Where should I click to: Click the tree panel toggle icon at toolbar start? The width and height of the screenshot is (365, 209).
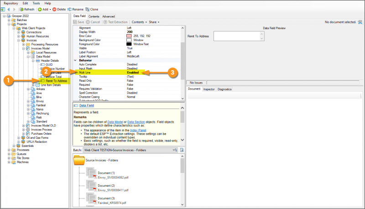3,9
